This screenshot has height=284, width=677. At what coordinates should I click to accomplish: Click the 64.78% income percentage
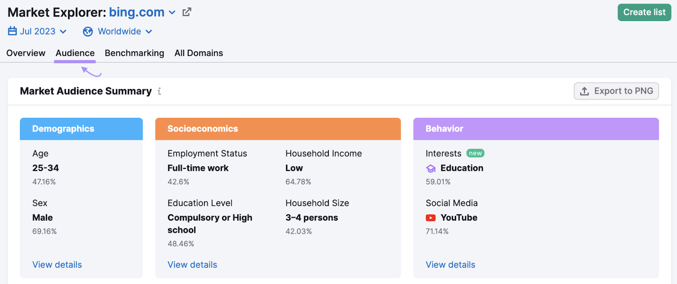[x=298, y=182]
